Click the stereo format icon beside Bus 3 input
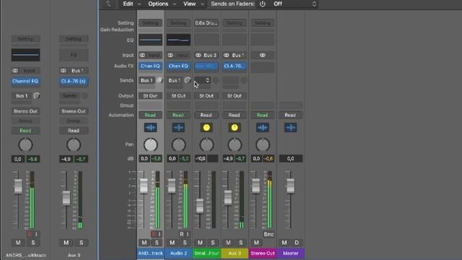462x260 pixels. pyautogui.click(x=199, y=55)
